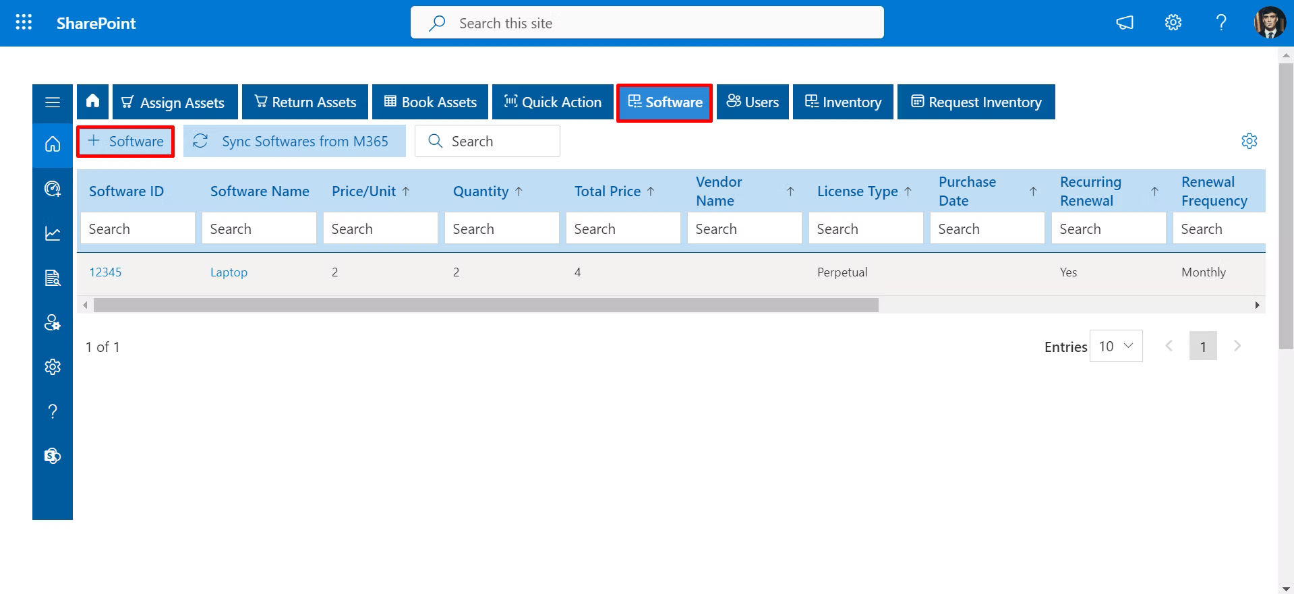Image resolution: width=1294 pixels, height=594 pixels.
Task: Open the Users tab
Action: pyautogui.click(x=753, y=102)
